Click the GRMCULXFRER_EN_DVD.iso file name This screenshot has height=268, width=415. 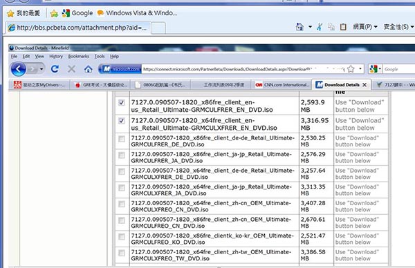pyautogui.click(x=204, y=124)
